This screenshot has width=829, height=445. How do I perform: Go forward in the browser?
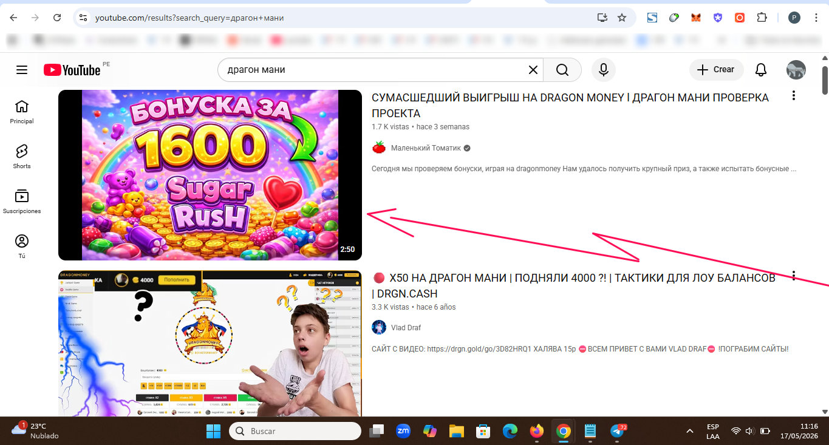point(35,18)
